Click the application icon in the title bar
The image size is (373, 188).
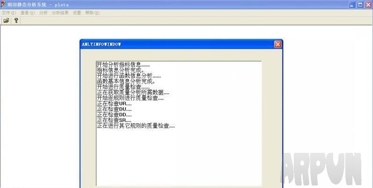(3, 4)
